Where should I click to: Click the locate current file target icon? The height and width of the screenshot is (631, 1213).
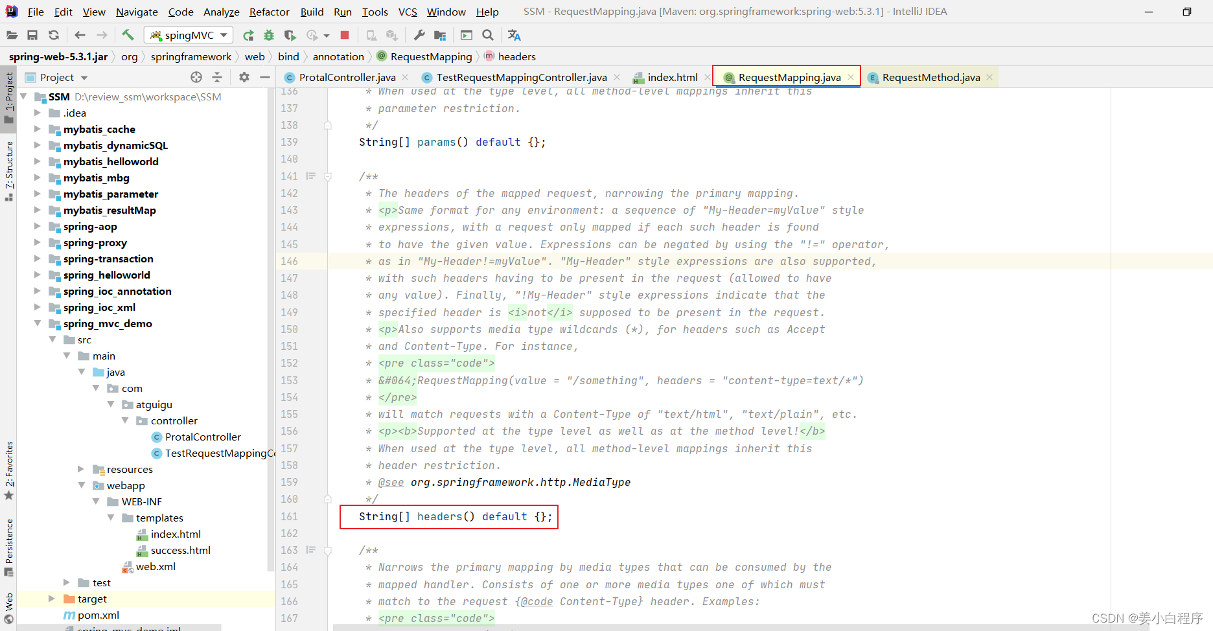click(196, 77)
